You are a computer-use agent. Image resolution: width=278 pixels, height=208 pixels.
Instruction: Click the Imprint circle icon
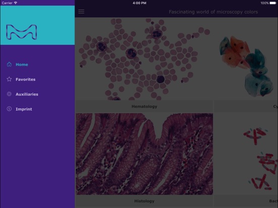click(x=9, y=109)
